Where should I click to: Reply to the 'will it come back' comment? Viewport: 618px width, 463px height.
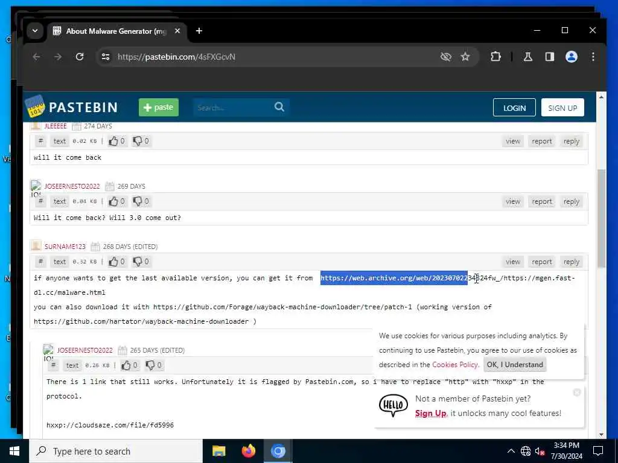pos(571,141)
